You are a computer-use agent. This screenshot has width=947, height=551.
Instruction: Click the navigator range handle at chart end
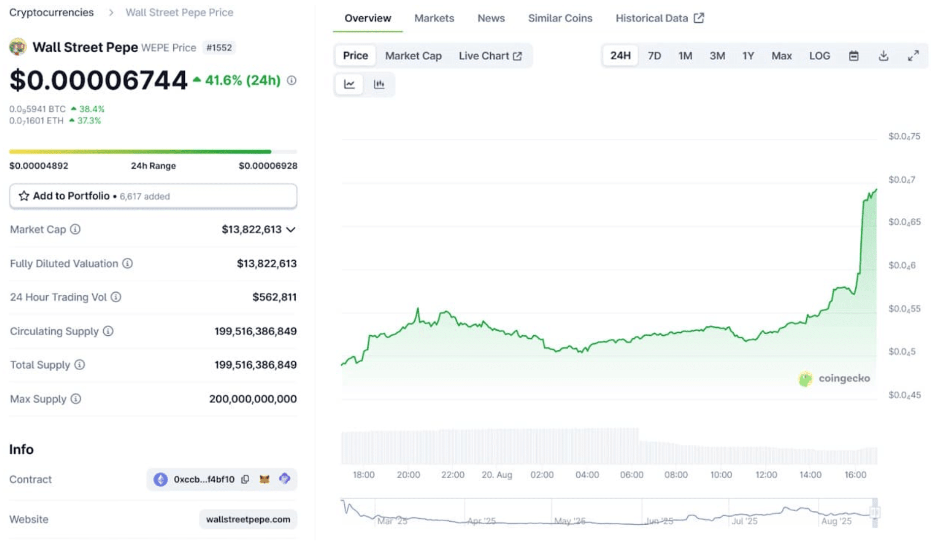tap(875, 513)
